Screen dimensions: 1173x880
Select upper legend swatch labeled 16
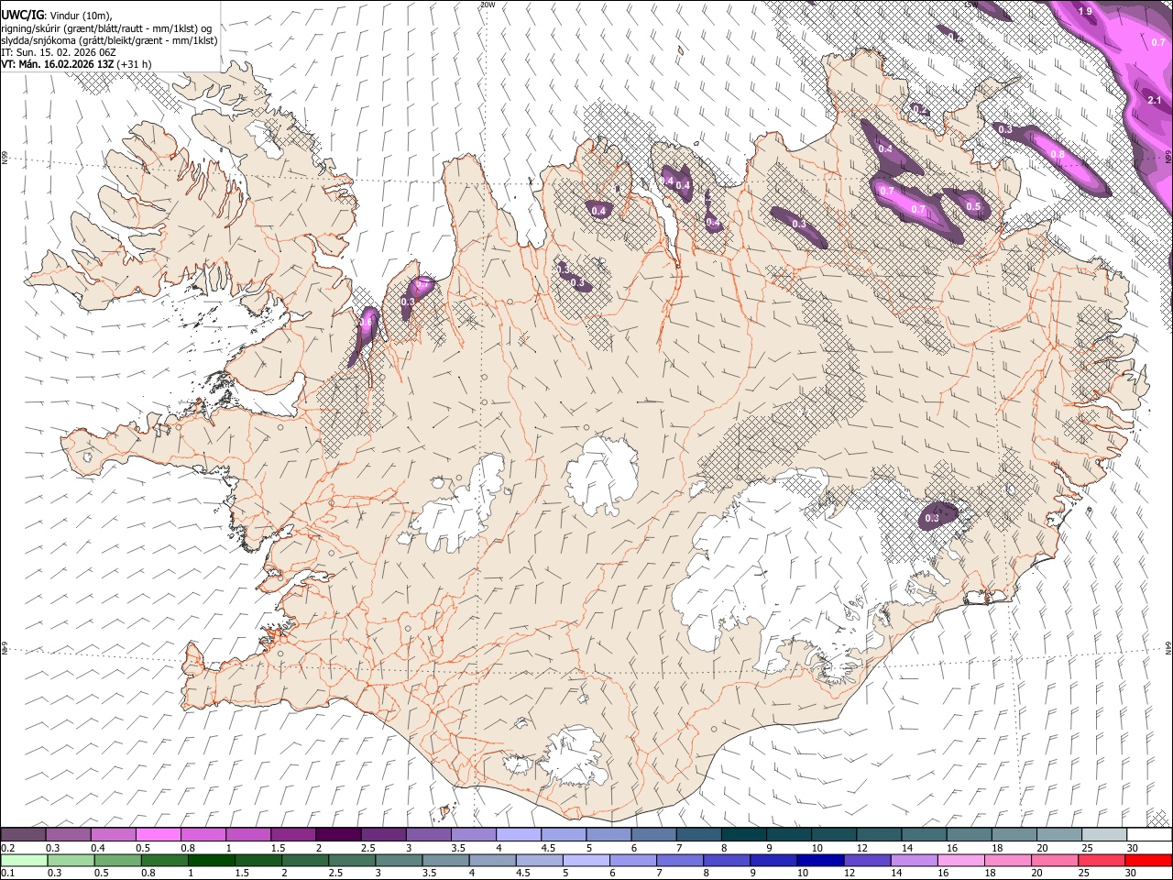(969, 835)
